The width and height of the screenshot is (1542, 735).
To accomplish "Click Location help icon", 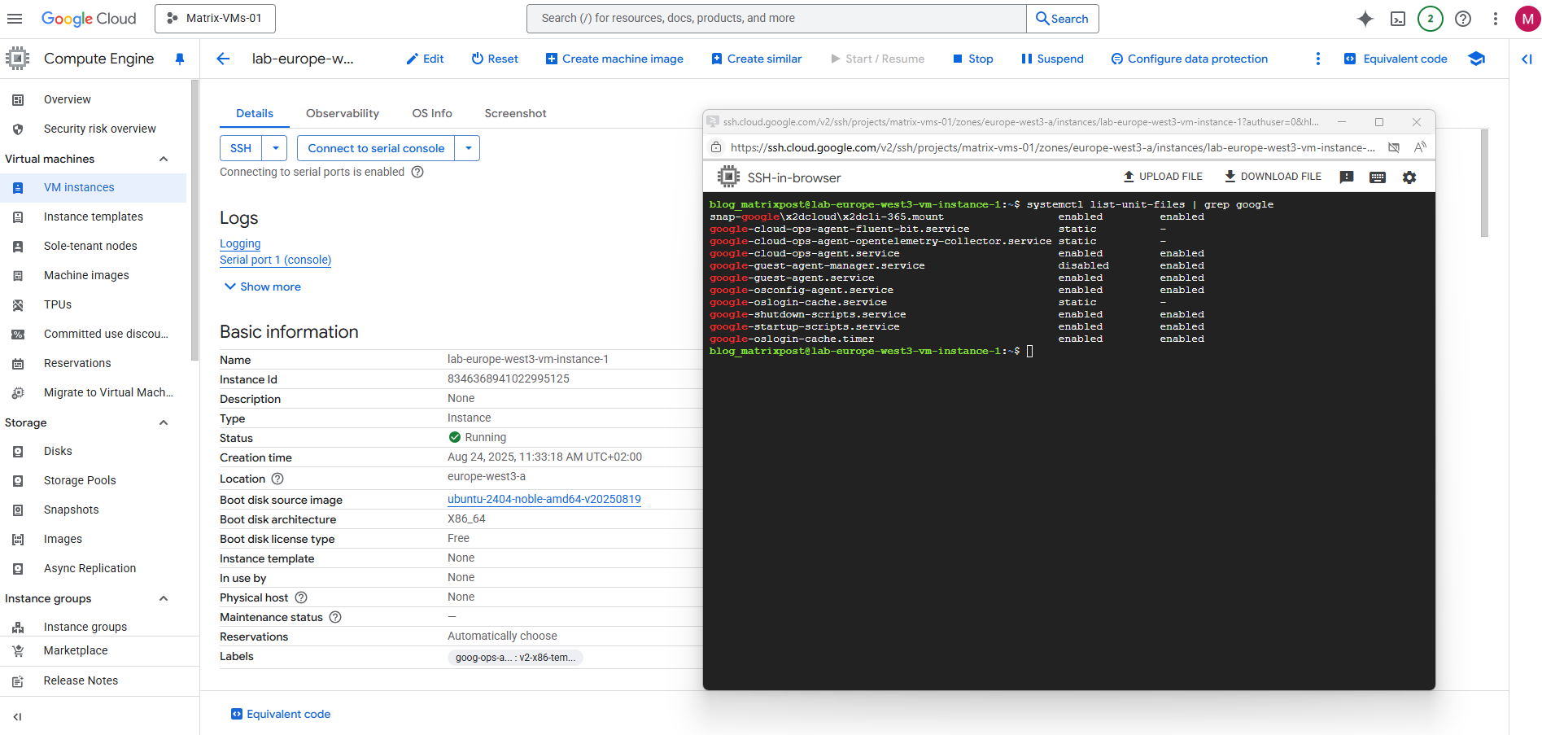I will (x=277, y=479).
